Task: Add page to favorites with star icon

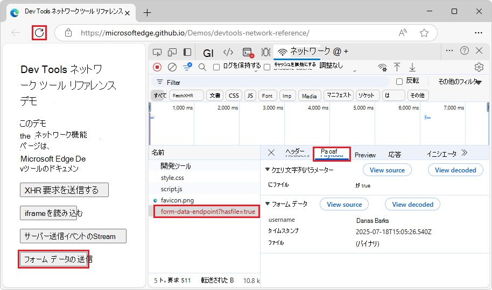Action: [x=424, y=33]
